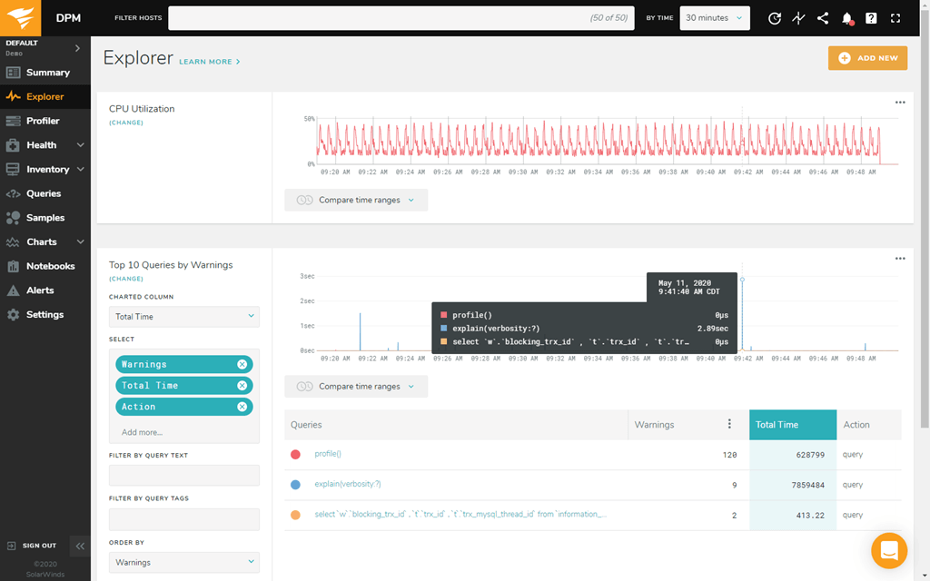Open the profile() query link
This screenshot has height=581, width=930.
click(326, 453)
